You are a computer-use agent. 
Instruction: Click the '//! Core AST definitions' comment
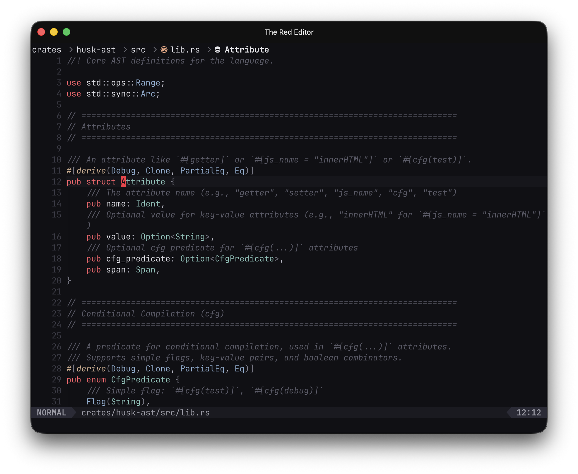point(170,61)
